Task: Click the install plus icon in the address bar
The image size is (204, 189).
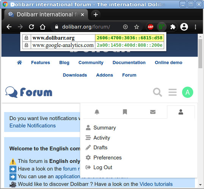Action: click(125, 27)
